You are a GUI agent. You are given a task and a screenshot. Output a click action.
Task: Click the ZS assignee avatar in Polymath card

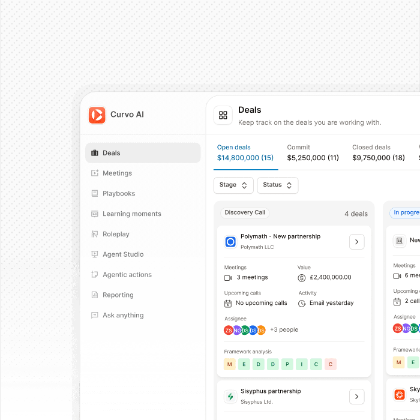pos(228,330)
